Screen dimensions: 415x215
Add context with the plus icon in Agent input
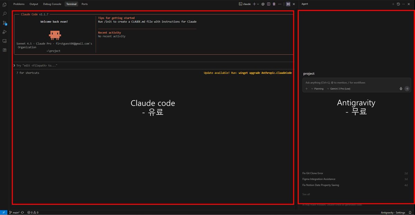click(x=306, y=89)
